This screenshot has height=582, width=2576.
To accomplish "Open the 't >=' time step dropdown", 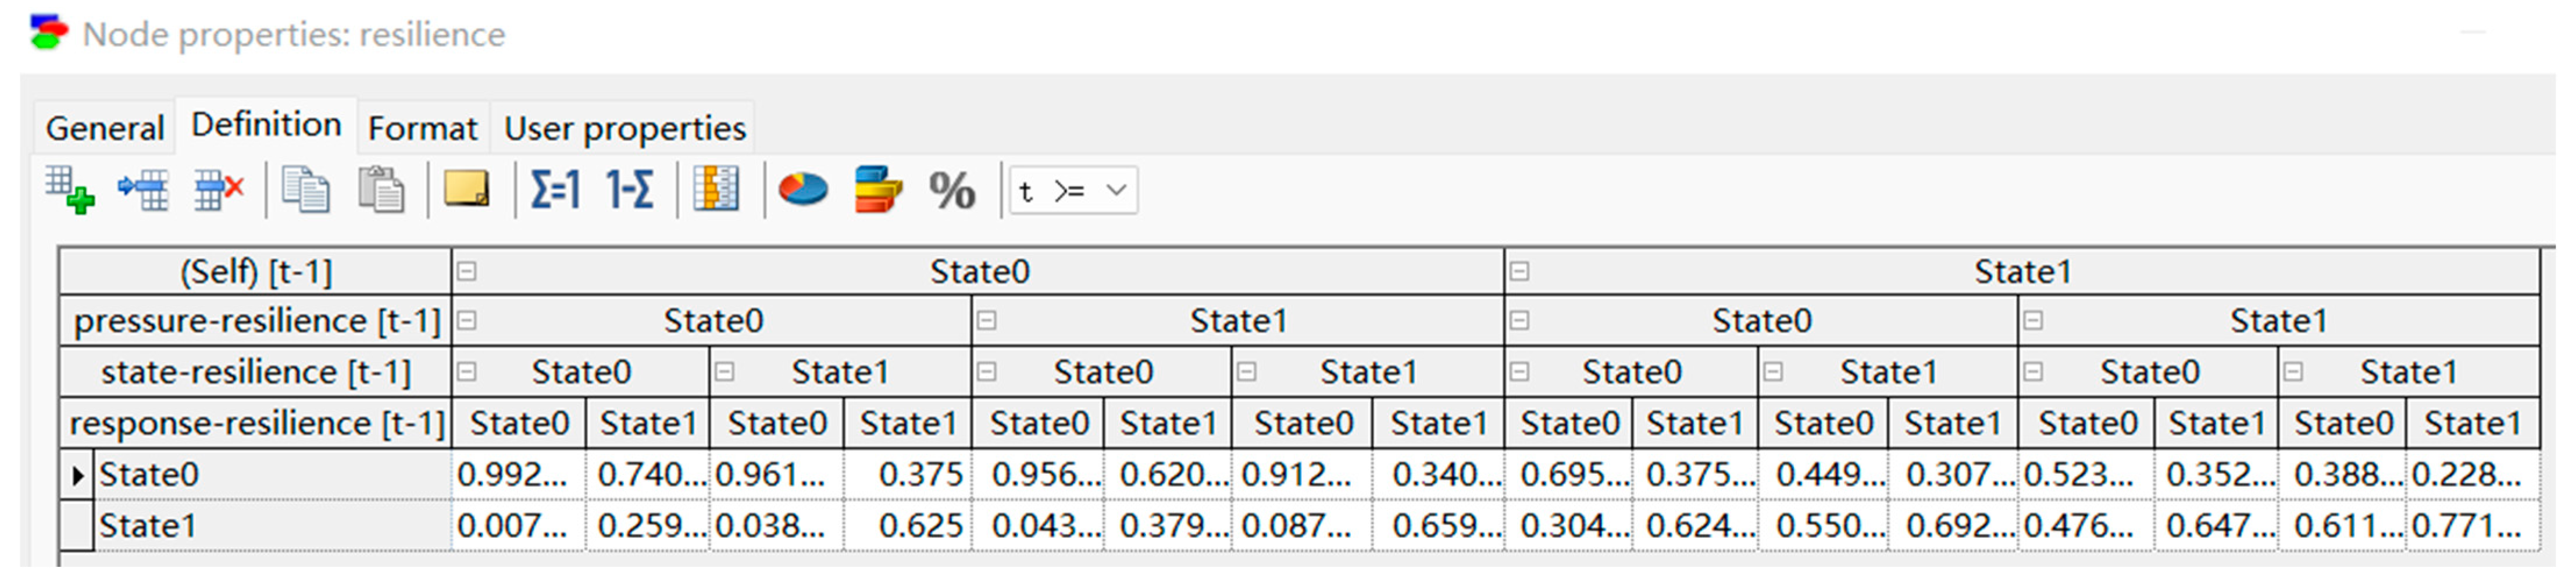I will (x=1074, y=190).
